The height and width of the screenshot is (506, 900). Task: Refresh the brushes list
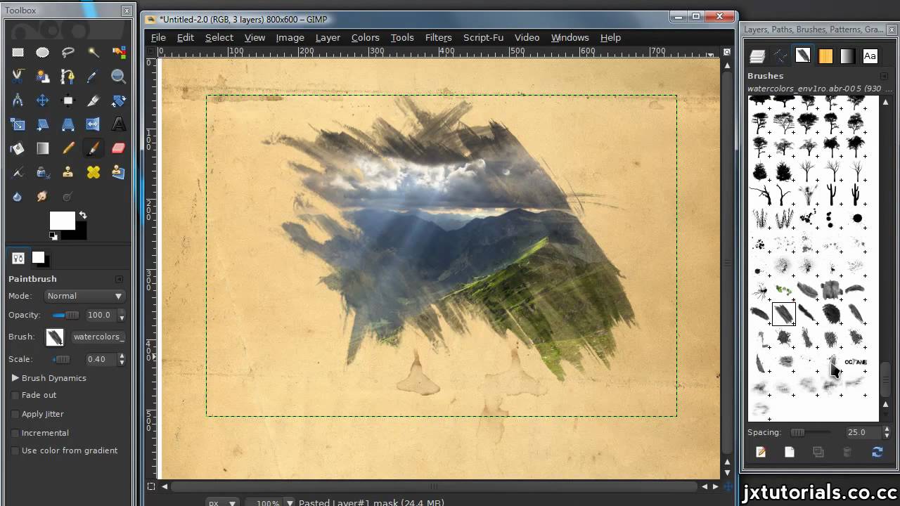[877, 452]
